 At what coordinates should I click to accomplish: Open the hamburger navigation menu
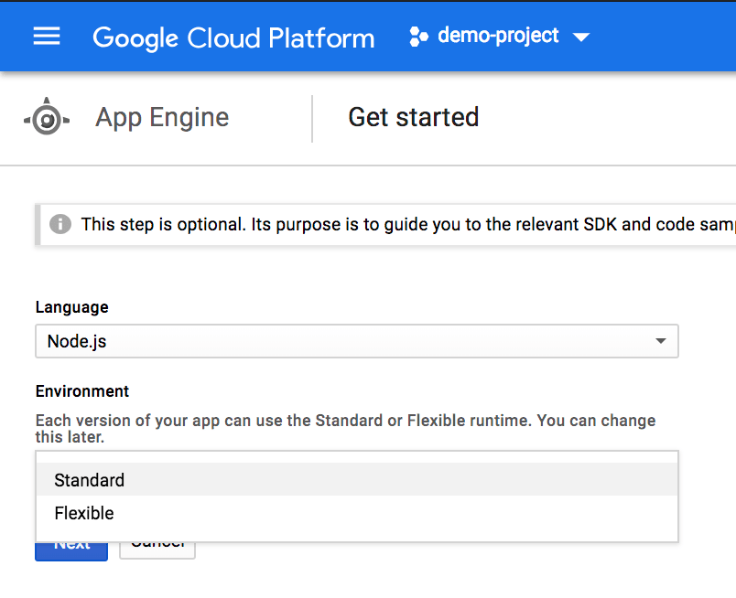(x=47, y=36)
